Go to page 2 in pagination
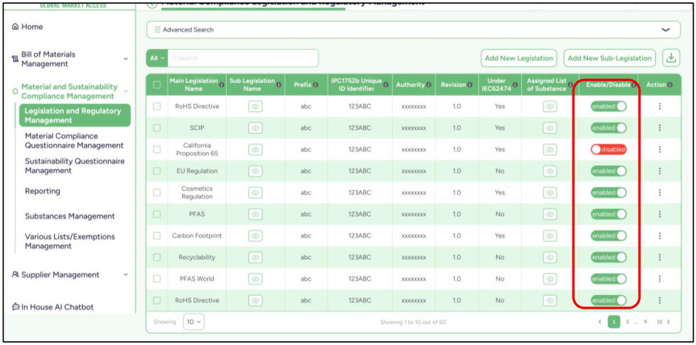The height and width of the screenshot is (345, 696). (627, 322)
